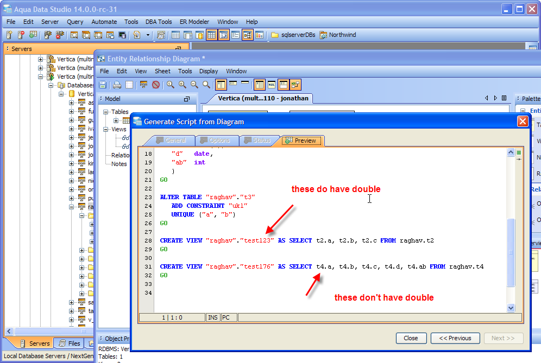Click the generate script icon in ER toolbar
The height and width of the screenshot is (363, 541).
143,85
